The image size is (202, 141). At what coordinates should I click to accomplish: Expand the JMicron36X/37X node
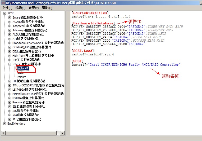point(10,86)
